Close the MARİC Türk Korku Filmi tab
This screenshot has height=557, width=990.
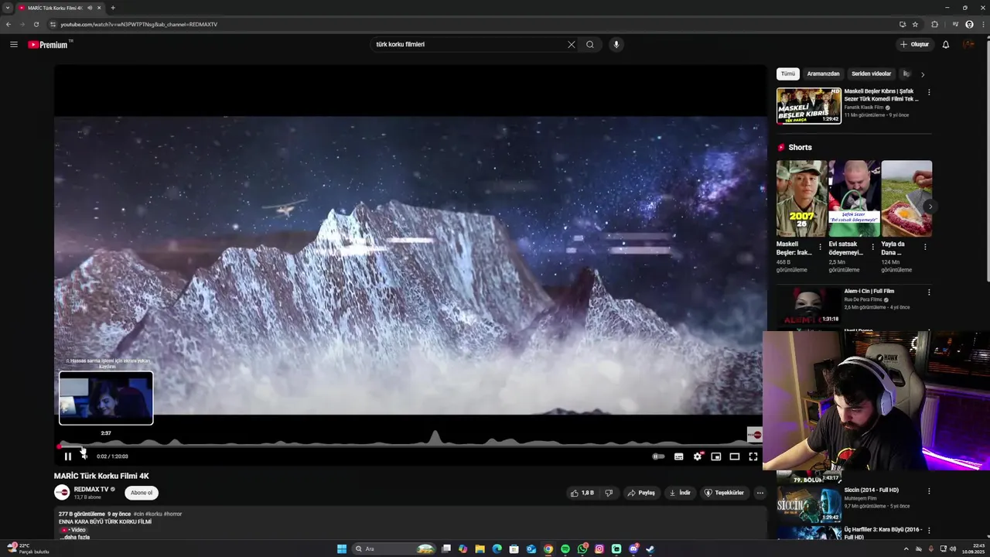point(99,8)
